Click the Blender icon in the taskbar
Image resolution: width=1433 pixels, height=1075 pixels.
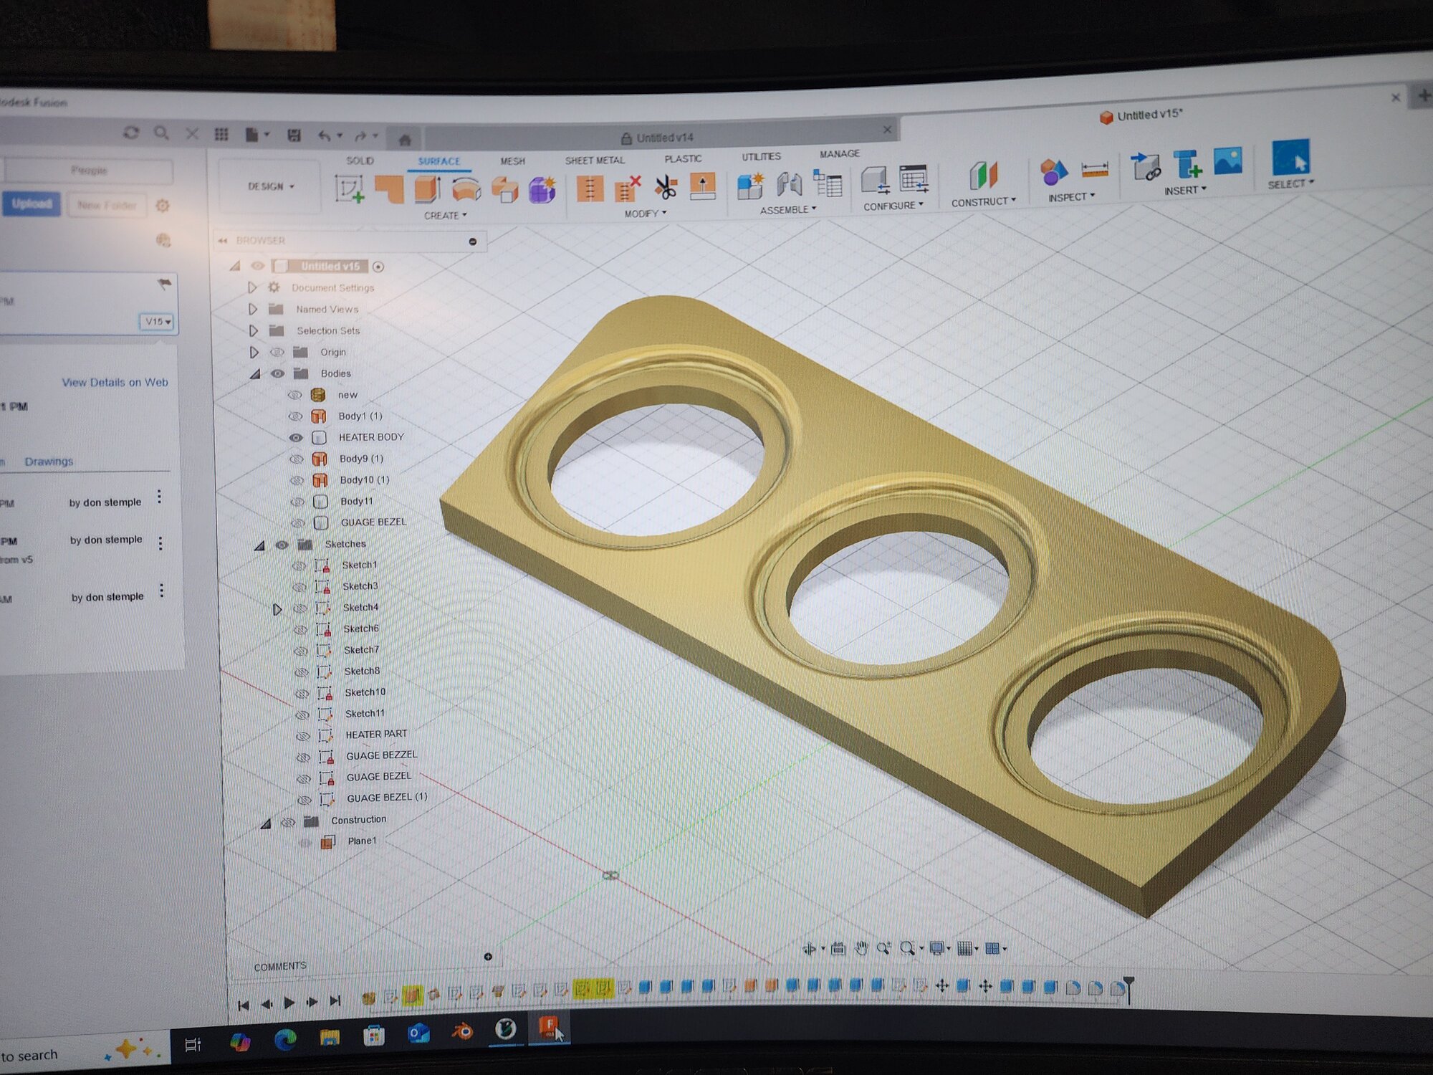462,1032
